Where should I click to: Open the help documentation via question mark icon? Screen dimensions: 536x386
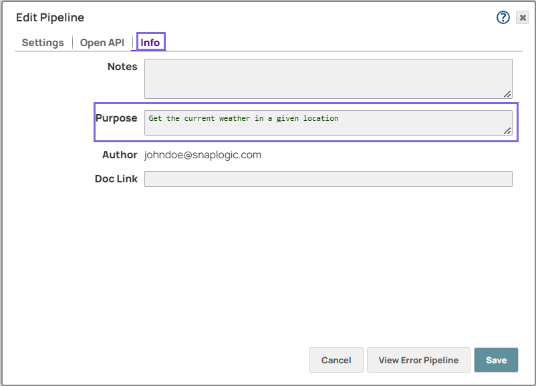coord(503,17)
